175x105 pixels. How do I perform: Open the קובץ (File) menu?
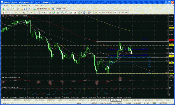point(6,5)
